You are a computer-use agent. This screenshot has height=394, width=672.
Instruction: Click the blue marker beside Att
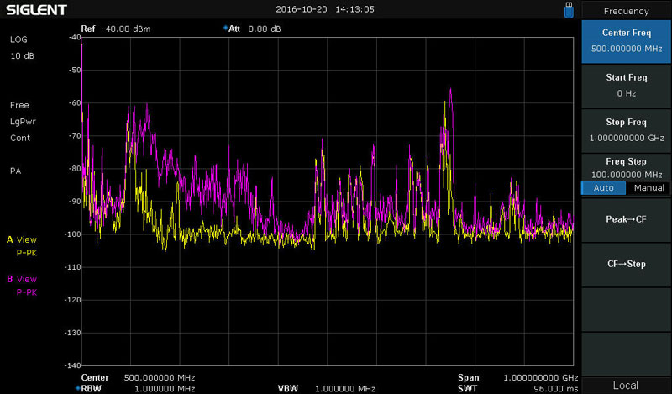pos(225,29)
